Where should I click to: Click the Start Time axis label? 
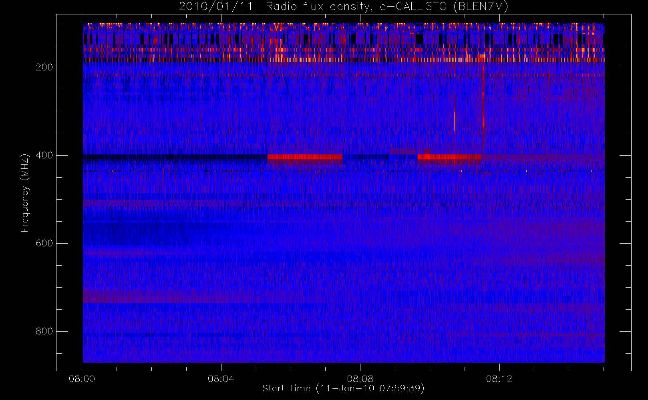344,388
